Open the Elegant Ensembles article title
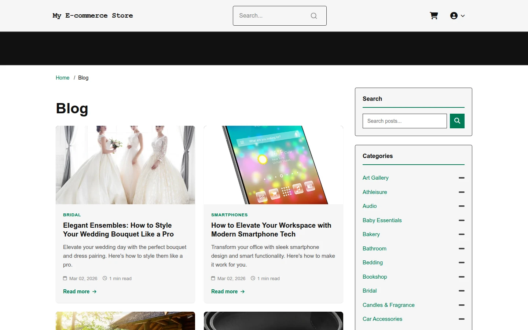This screenshot has height=330, width=528. click(118, 230)
